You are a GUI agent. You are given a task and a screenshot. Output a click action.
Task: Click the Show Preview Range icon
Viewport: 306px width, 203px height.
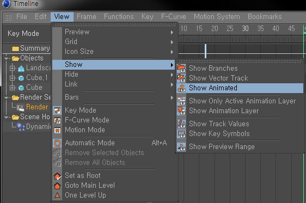181,146
